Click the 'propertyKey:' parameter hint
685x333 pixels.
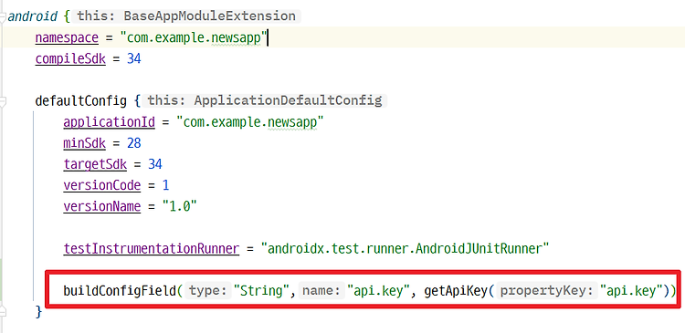coord(546,291)
